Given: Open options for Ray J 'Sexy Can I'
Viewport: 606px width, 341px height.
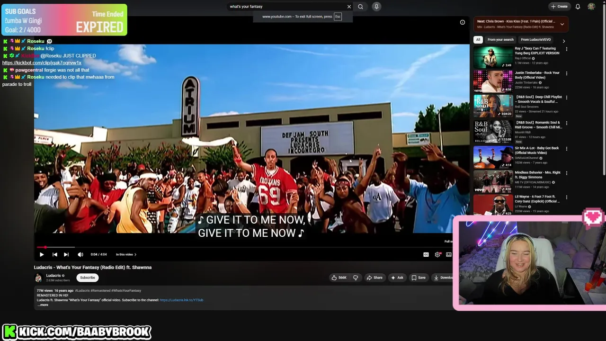Looking at the screenshot, I should click(x=566, y=49).
